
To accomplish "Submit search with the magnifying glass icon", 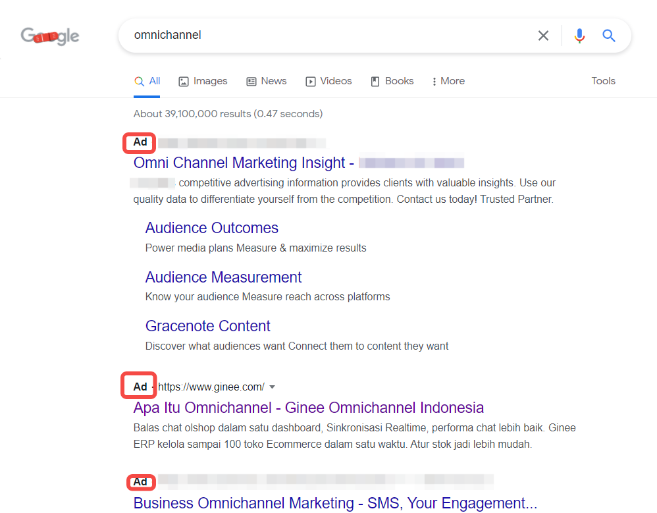I will point(609,36).
